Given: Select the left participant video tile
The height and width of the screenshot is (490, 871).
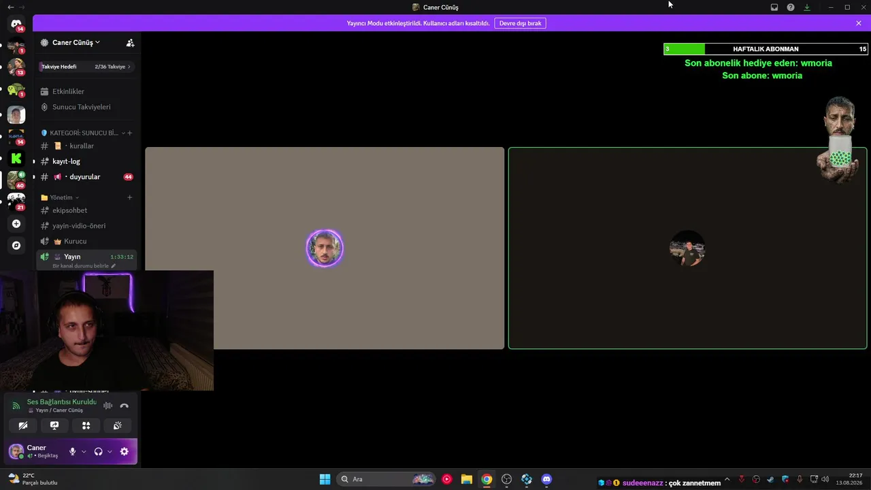Looking at the screenshot, I should pos(325,248).
